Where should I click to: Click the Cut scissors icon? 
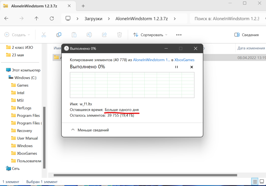tap(44, 35)
